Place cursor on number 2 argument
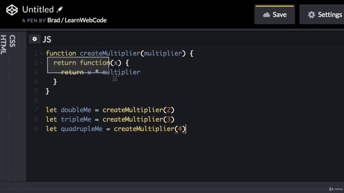Image resolution: width=344 pixels, height=193 pixels. tap(169, 110)
